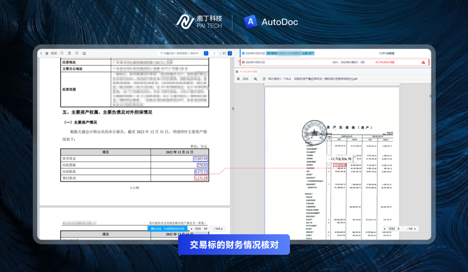Click the PAI TECH logo
This screenshot has height=272, width=468.
pyautogui.click(x=199, y=22)
